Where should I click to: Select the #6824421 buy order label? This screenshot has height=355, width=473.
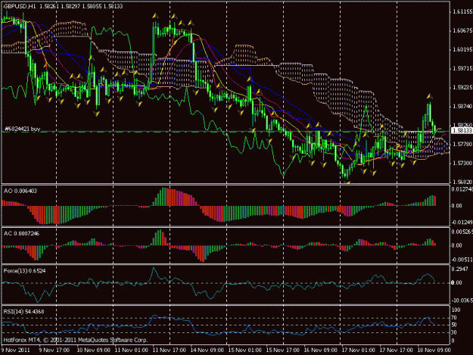[22, 129]
